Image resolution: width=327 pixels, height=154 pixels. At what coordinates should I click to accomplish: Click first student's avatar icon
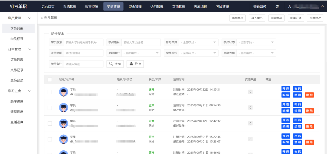click(64, 92)
